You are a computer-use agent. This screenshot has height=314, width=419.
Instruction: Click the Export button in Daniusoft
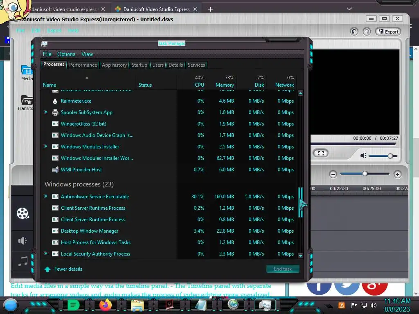pos(388,31)
